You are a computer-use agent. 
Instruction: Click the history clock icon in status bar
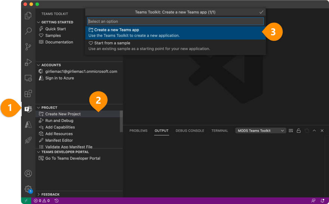click(56, 201)
